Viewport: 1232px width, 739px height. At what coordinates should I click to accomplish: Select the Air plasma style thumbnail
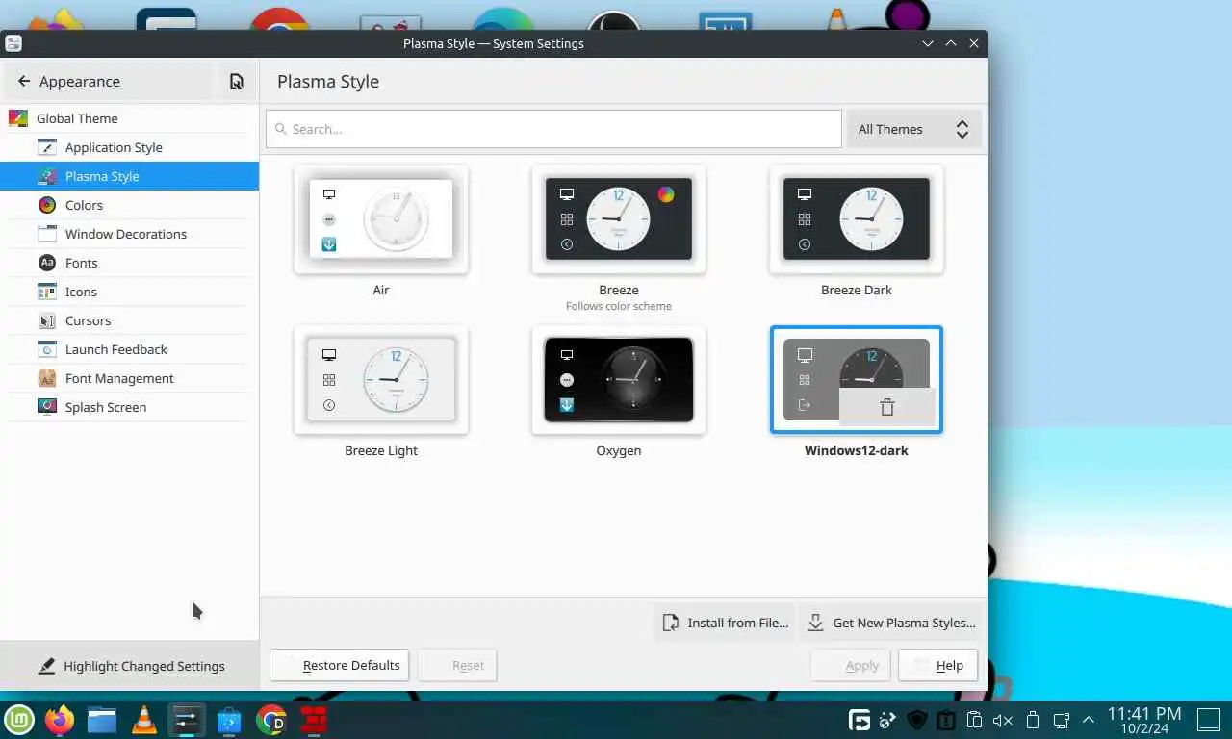381,219
